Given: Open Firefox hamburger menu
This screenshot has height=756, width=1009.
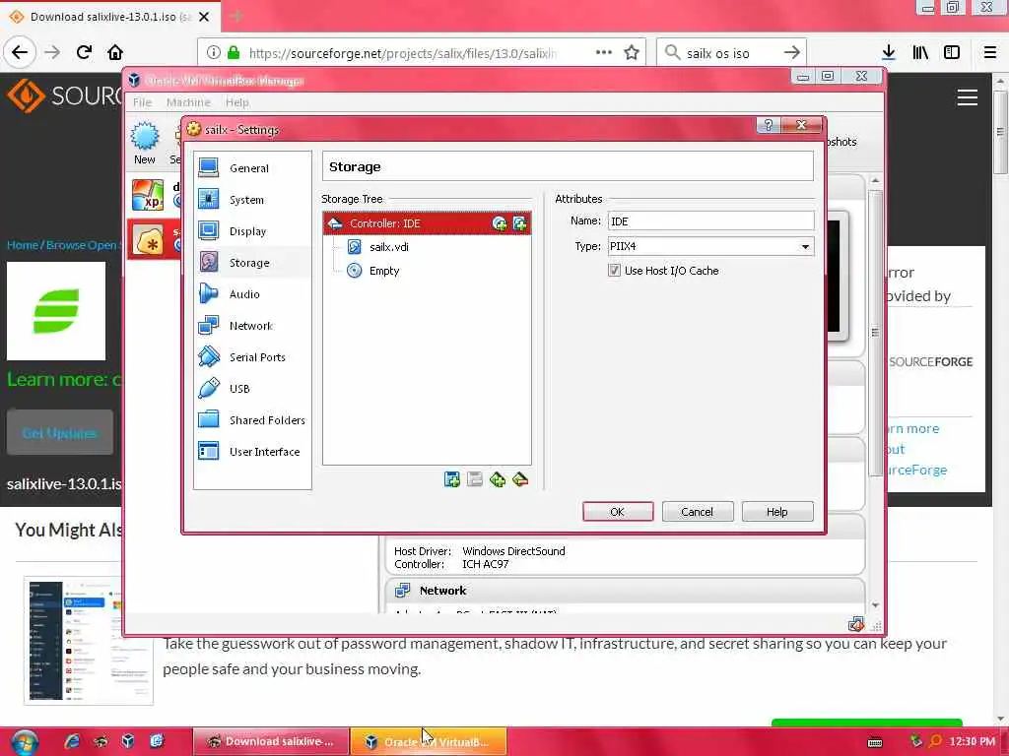Looking at the screenshot, I should tap(989, 52).
